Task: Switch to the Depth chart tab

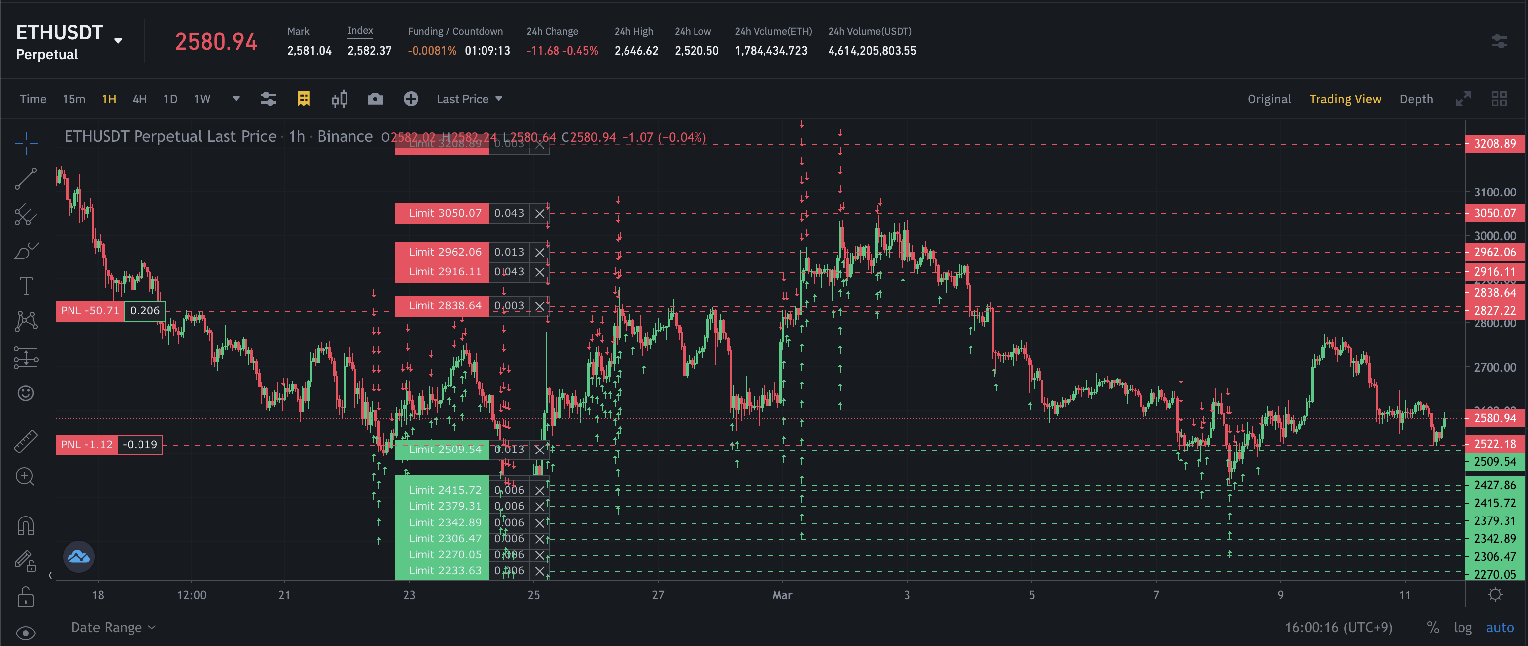Action: coord(1415,99)
